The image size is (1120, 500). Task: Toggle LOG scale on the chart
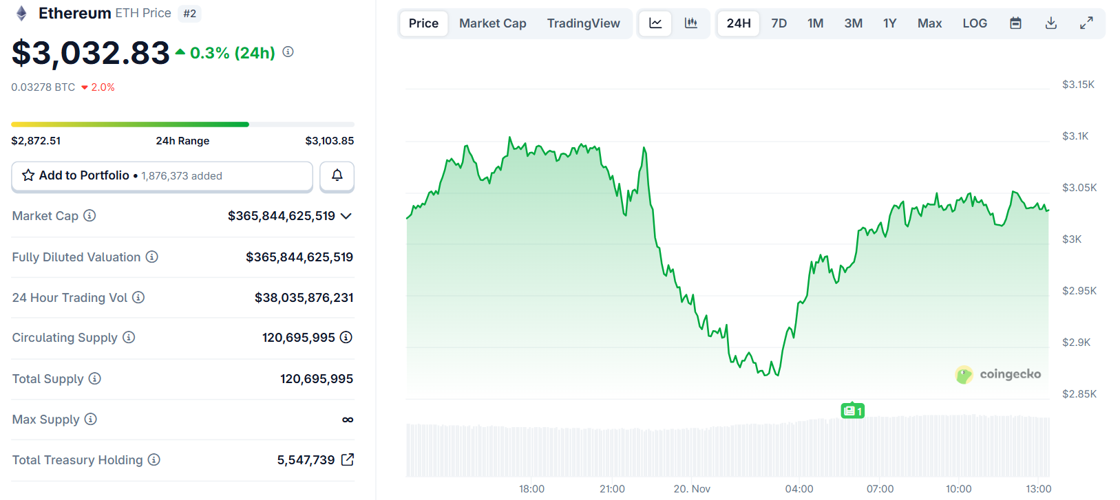point(975,23)
